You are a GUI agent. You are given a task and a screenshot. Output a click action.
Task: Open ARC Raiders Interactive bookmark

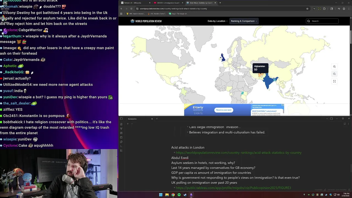(x=135, y=13)
